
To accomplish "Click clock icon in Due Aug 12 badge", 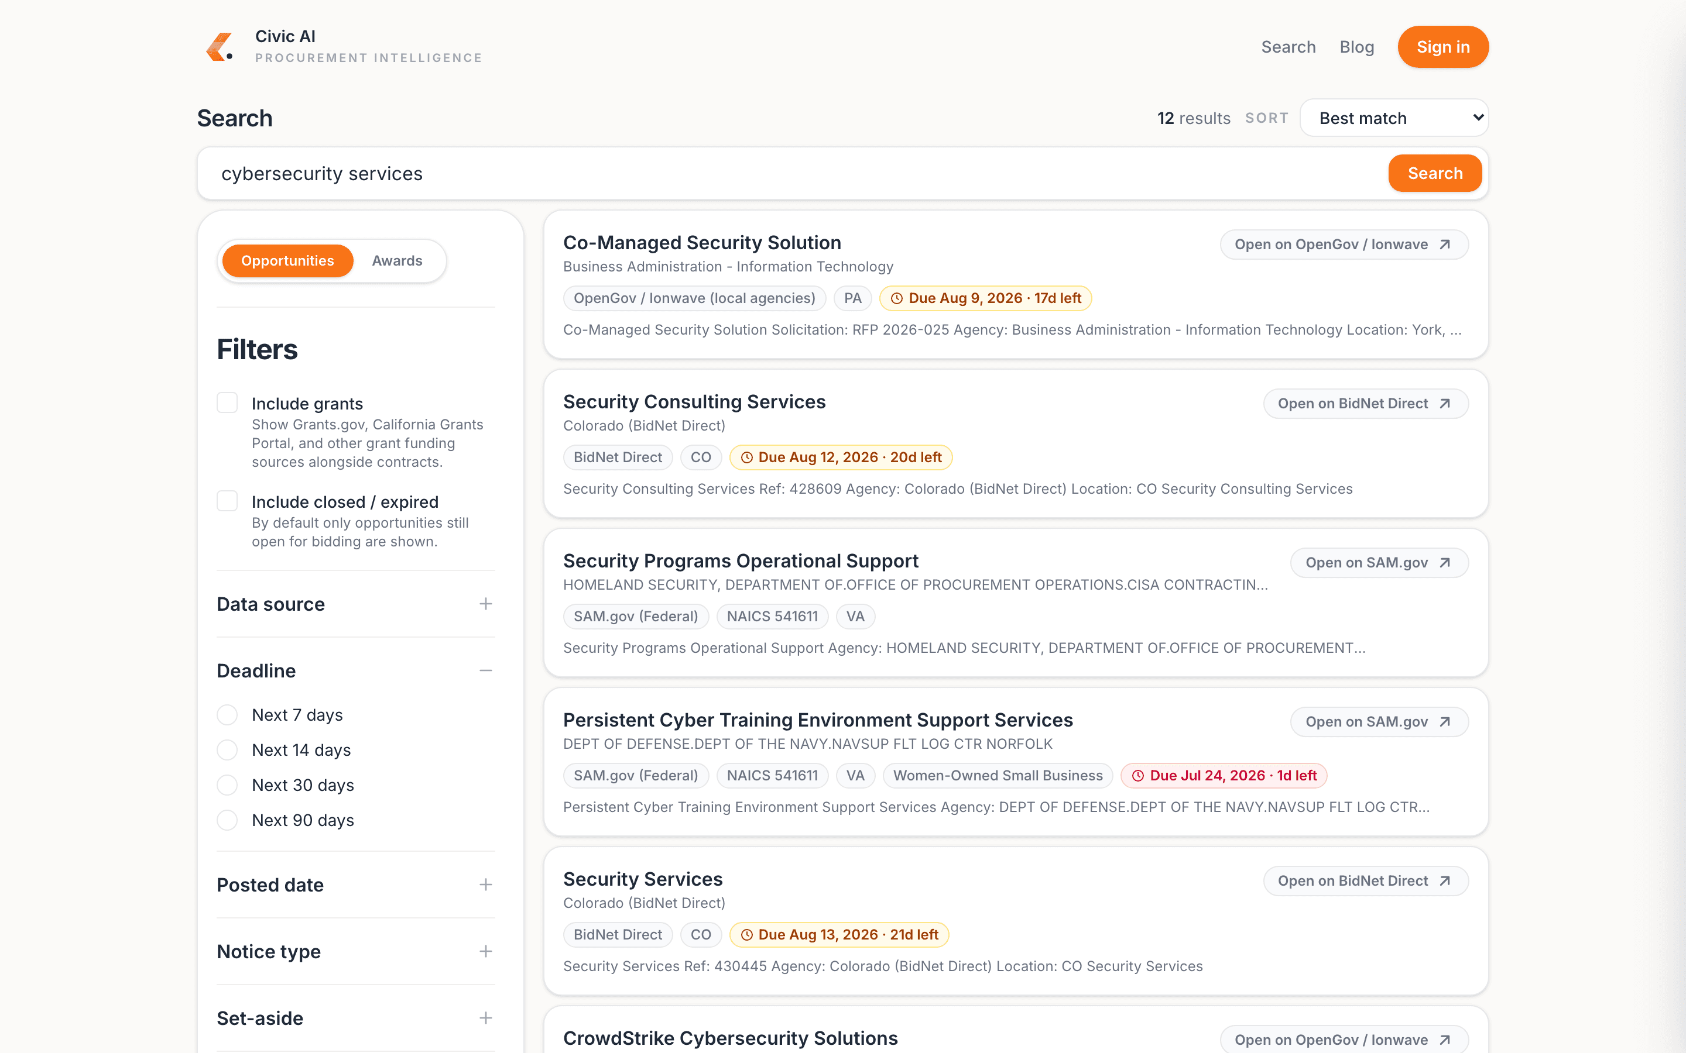I will pyautogui.click(x=746, y=457).
